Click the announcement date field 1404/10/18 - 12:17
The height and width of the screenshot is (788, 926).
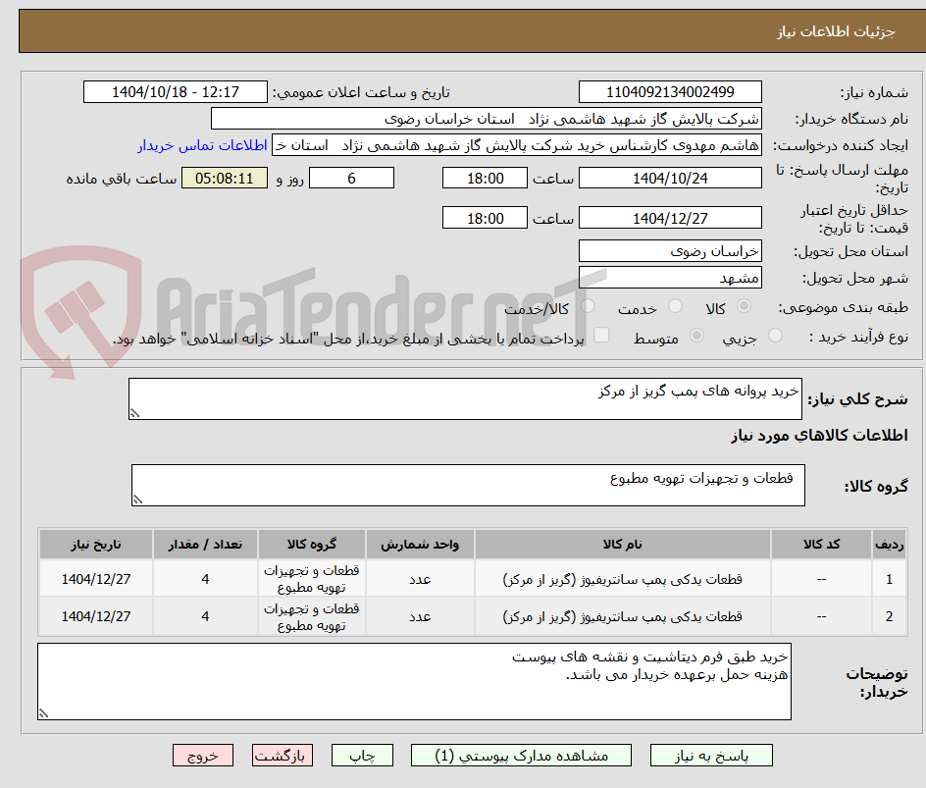click(176, 92)
